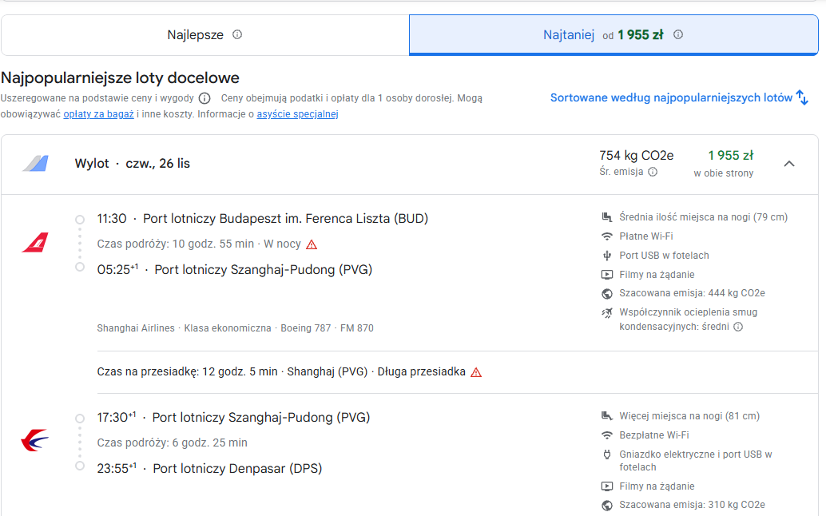This screenshot has height=516, width=826.
Task: Click the power outlet icon for 'Gniazdko elektryczne'
Action: tap(607, 454)
